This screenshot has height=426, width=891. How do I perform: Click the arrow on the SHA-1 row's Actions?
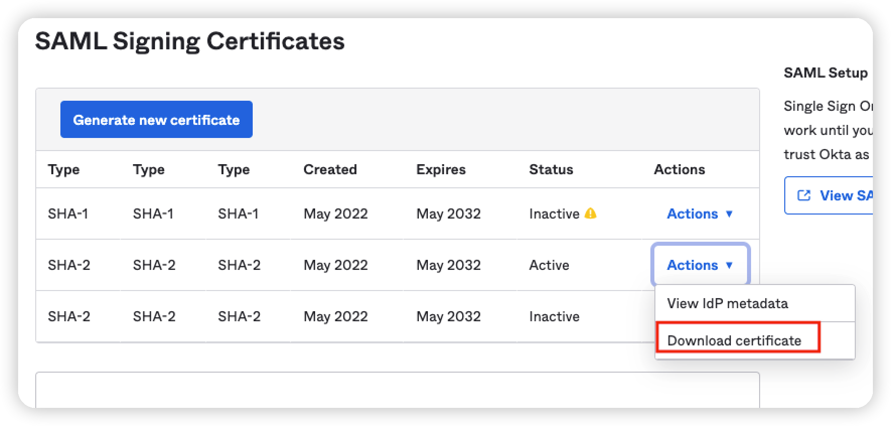729,214
